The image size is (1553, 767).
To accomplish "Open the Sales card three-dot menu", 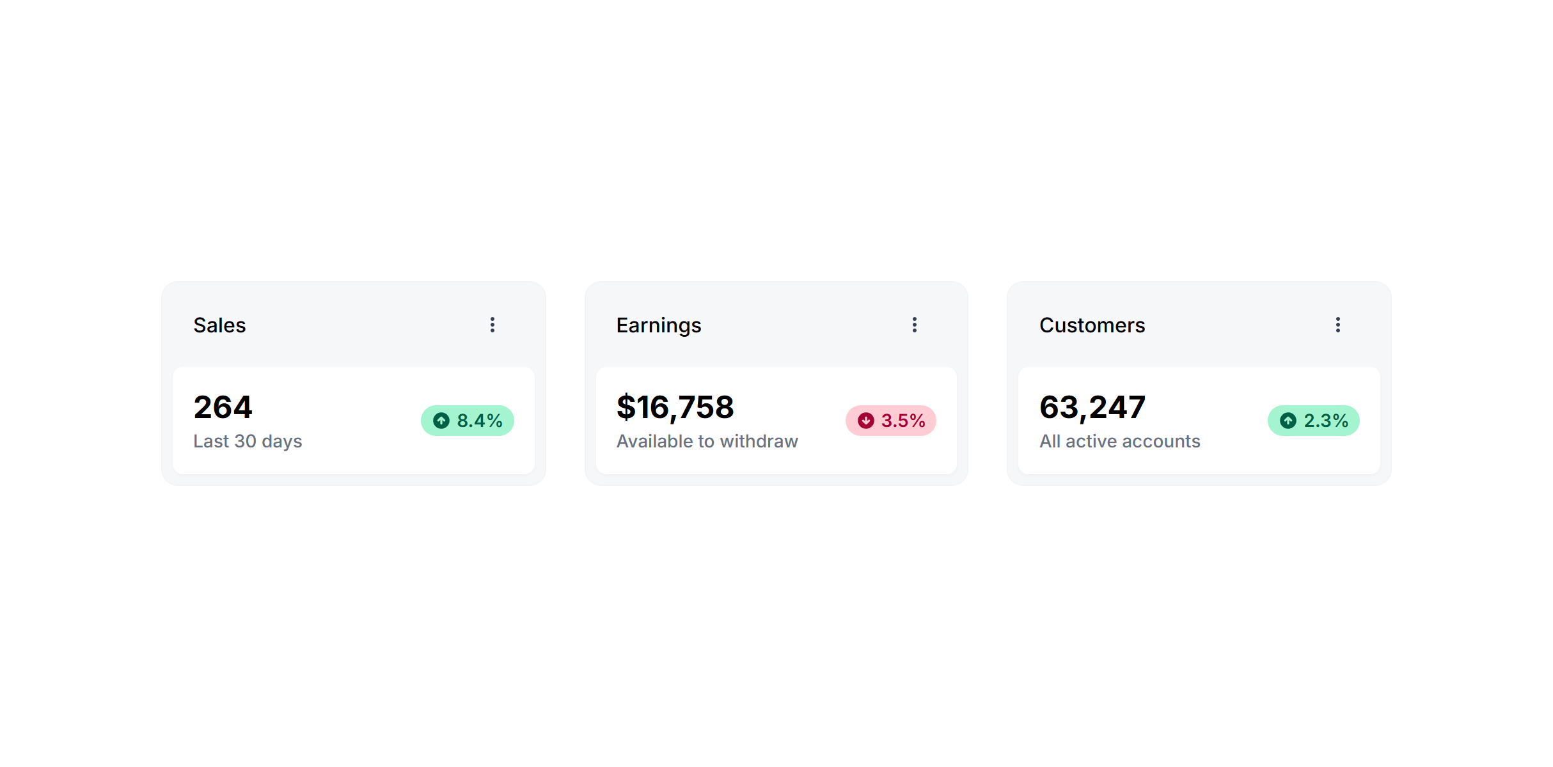I will pyautogui.click(x=493, y=325).
